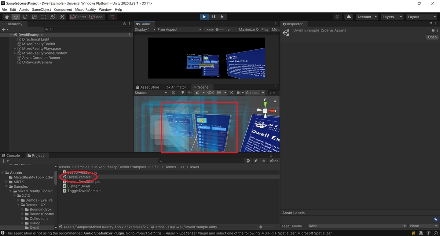Open AssetBundle None dropdown
The height and width of the screenshot is (236, 440).
point(357,226)
